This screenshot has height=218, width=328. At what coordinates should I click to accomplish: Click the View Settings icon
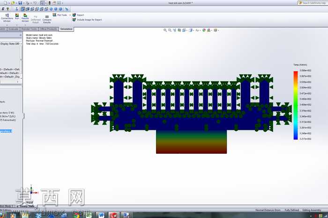tap(215, 30)
